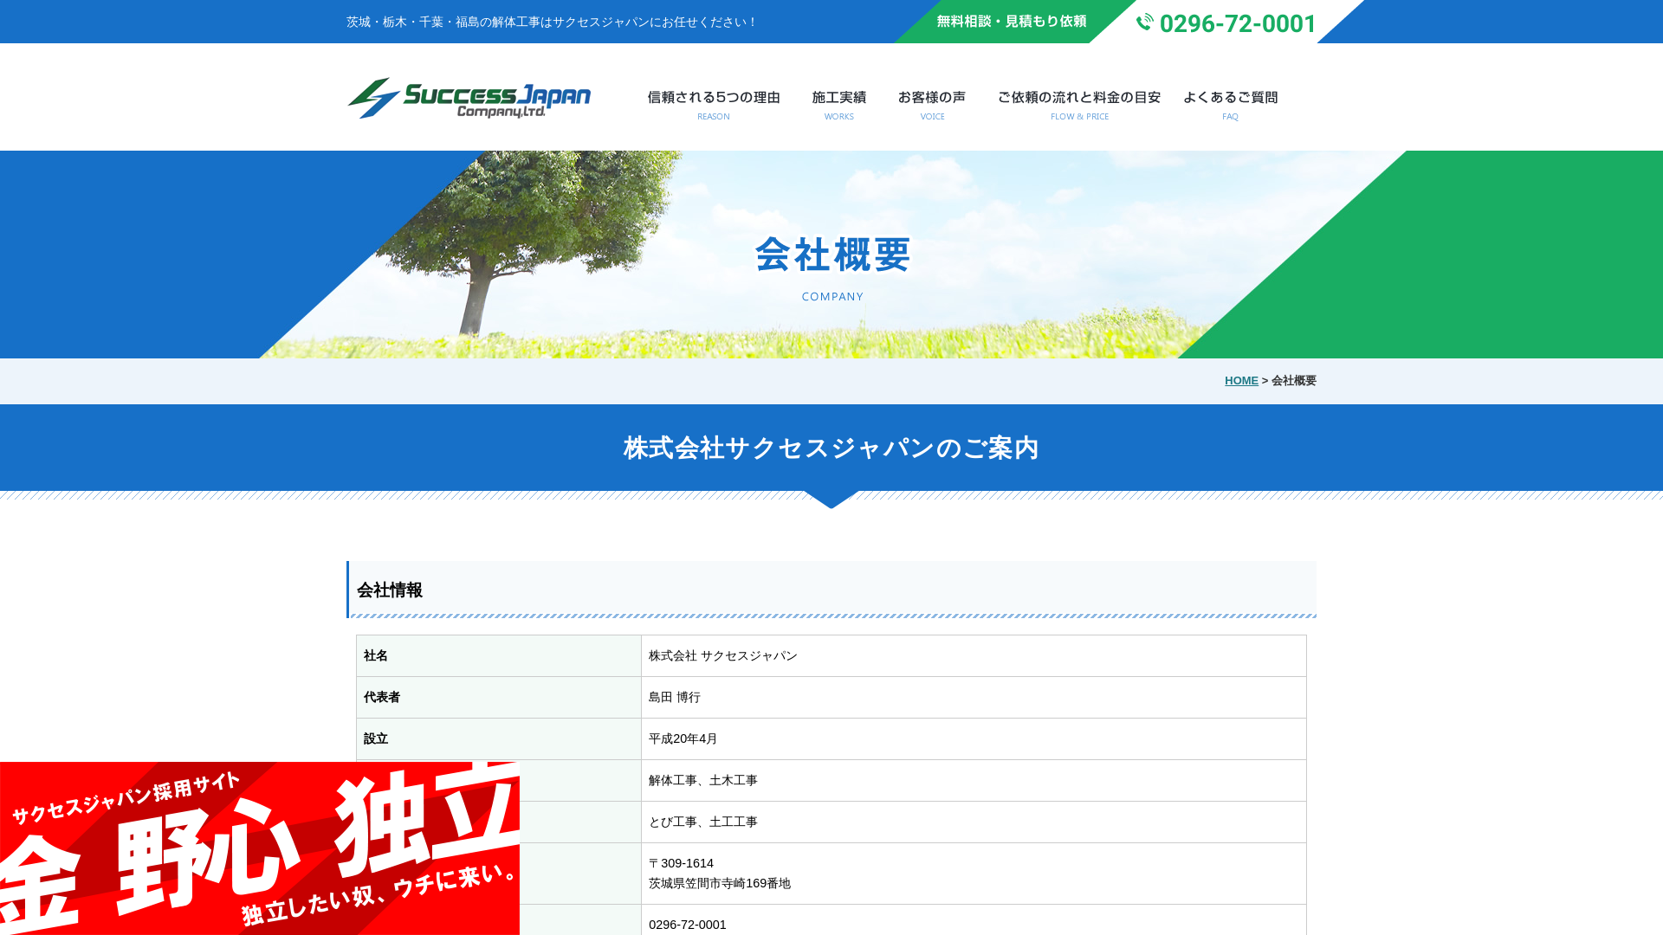Open the 信頼される5つの理由 menu item
This screenshot has width=1663, height=935.
tap(712, 97)
